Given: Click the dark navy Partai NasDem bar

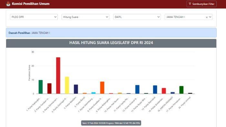Looking at the screenshot, I should (x=76, y=89).
